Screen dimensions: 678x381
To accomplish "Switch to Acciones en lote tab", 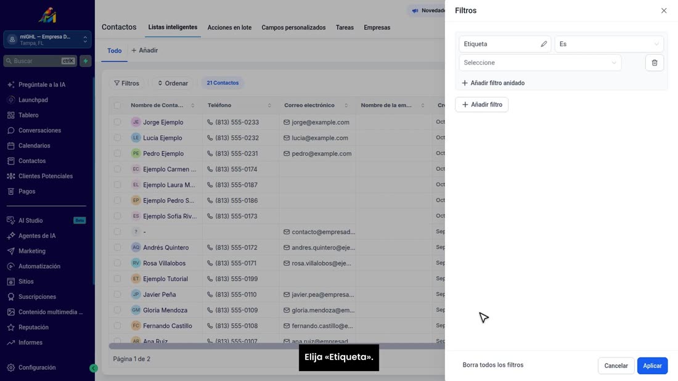I will tap(229, 27).
